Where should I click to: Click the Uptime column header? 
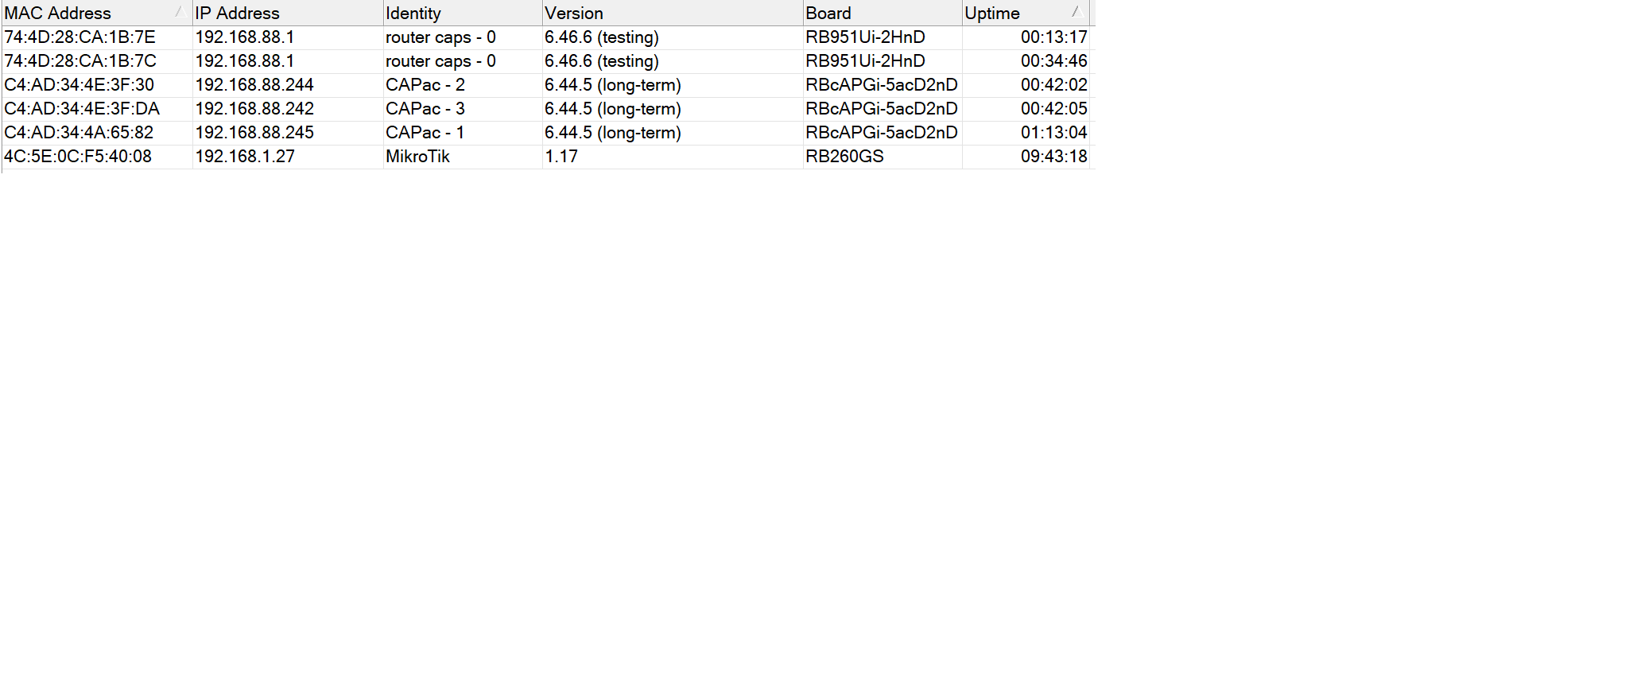[990, 12]
